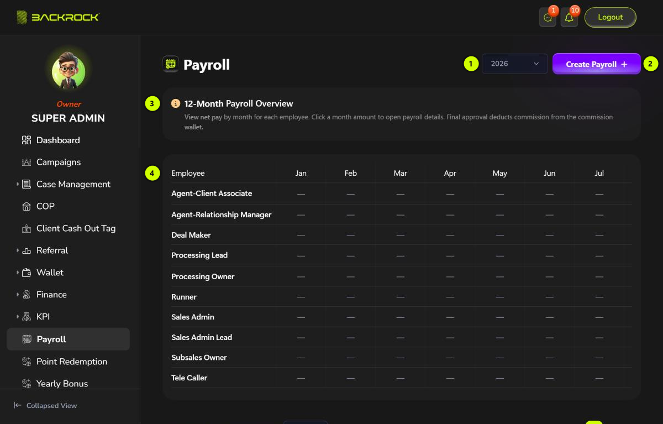Click the Point Redemption icon
The height and width of the screenshot is (424, 663).
27,362
